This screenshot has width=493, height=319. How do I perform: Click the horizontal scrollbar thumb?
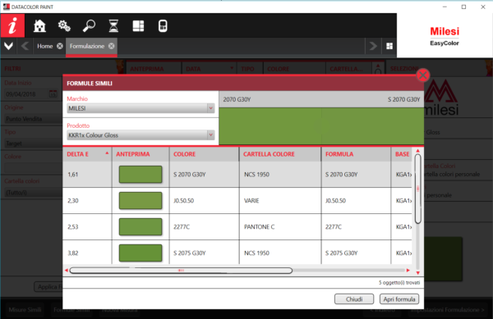pos(181,270)
